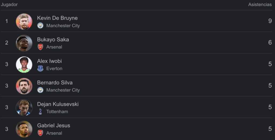Click the Arsenal crest under Gabriel Jesus
The width and height of the screenshot is (275, 140).
click(x=40, y=133)
